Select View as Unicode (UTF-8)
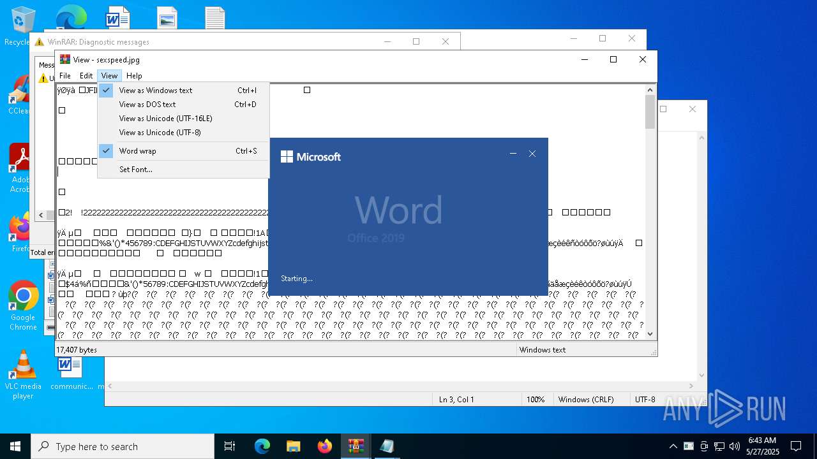 (x=183, y=133)
